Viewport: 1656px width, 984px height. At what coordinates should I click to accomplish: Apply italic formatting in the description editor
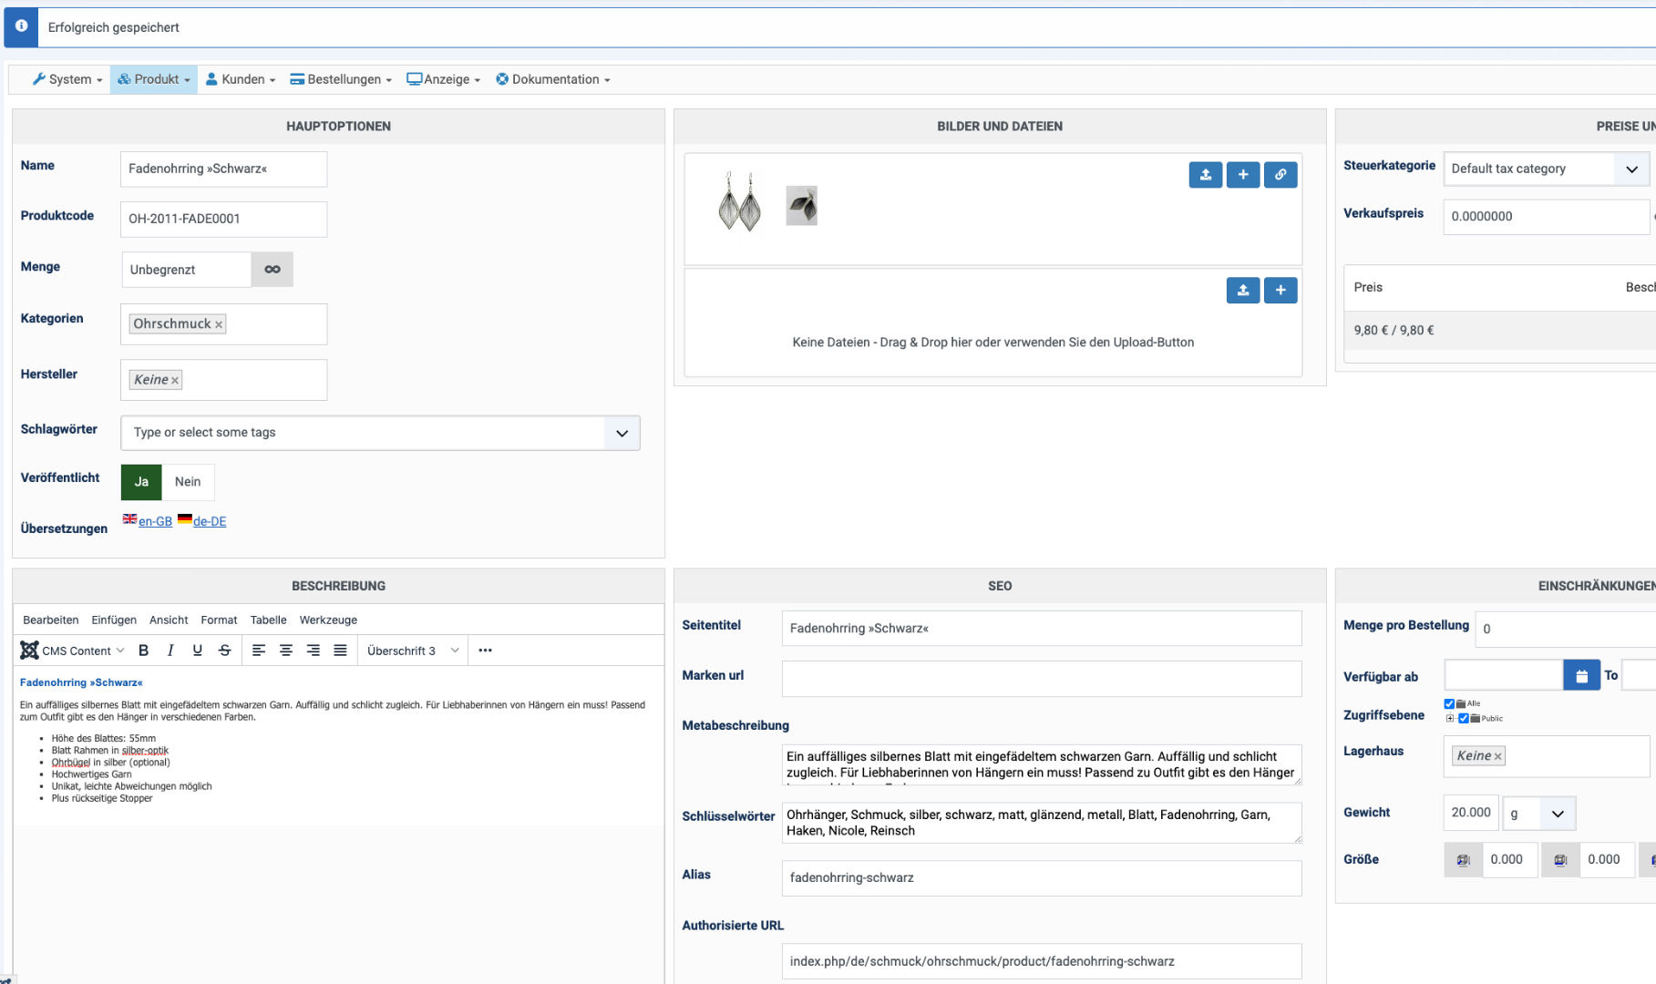[170, 651]
